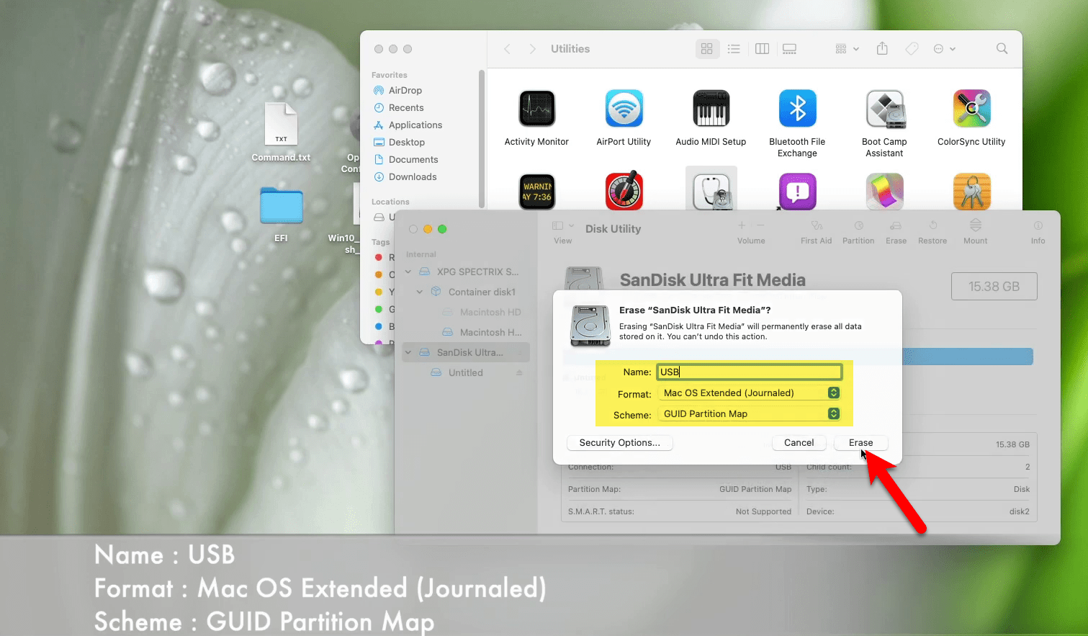Click Partition in Disk Utility toolbar
1088x636 pixels.
pos(858,233)
